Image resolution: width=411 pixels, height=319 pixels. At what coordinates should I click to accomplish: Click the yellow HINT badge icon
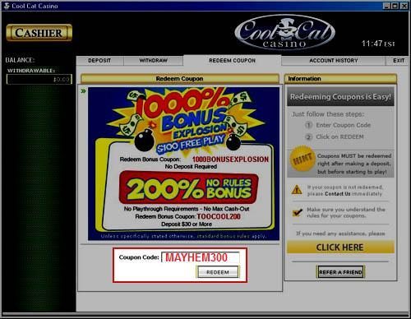click(302, 159)
